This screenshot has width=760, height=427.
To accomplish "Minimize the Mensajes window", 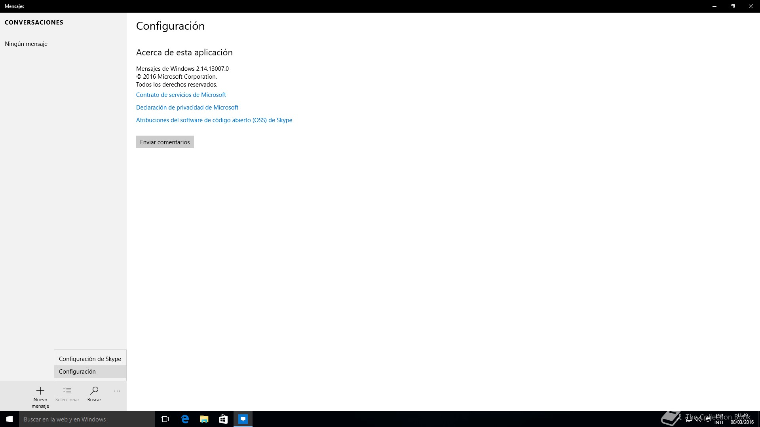I will click(x=714, y=6).
